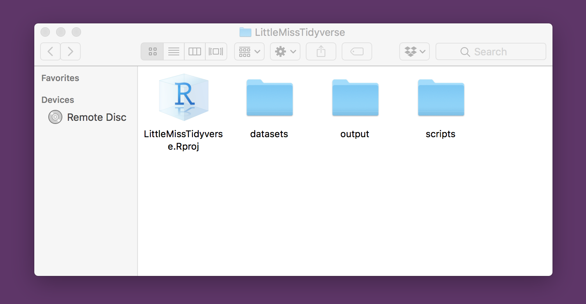Zoom the Finder window with the third title-bar button
This screenshot has width=586, height=304.
point(76,32)
